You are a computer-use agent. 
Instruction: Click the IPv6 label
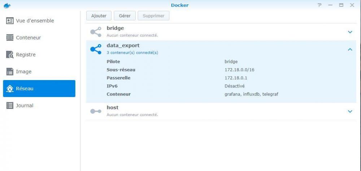pyautogui.click(x=112, y=86)
